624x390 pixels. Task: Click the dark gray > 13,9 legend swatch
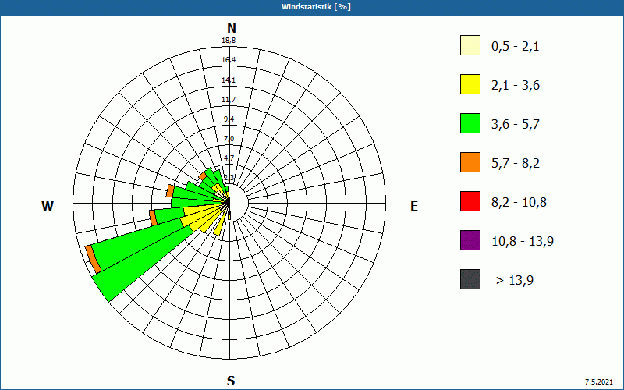470,279
